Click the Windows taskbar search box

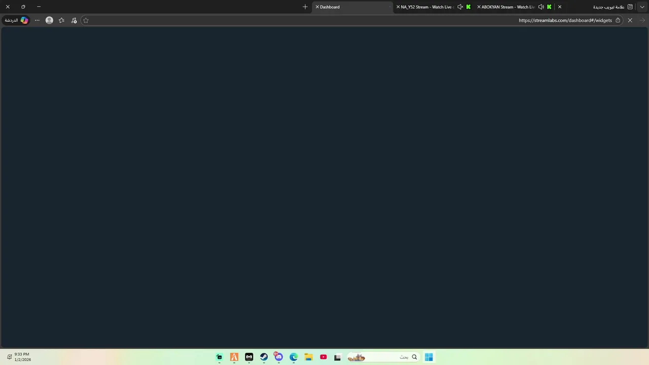[x=383, y=357]
